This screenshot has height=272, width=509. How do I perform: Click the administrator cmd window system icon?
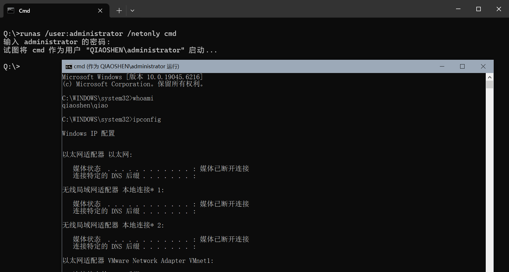pyautogui.click(x=69, y=67)
